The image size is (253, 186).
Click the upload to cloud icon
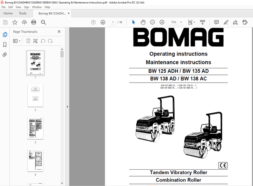[24, 22]
